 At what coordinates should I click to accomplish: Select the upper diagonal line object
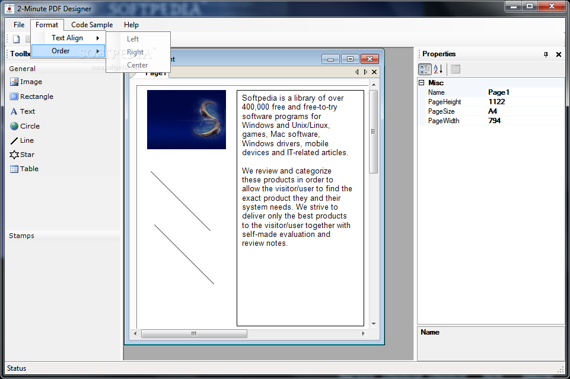click(181, 201)
